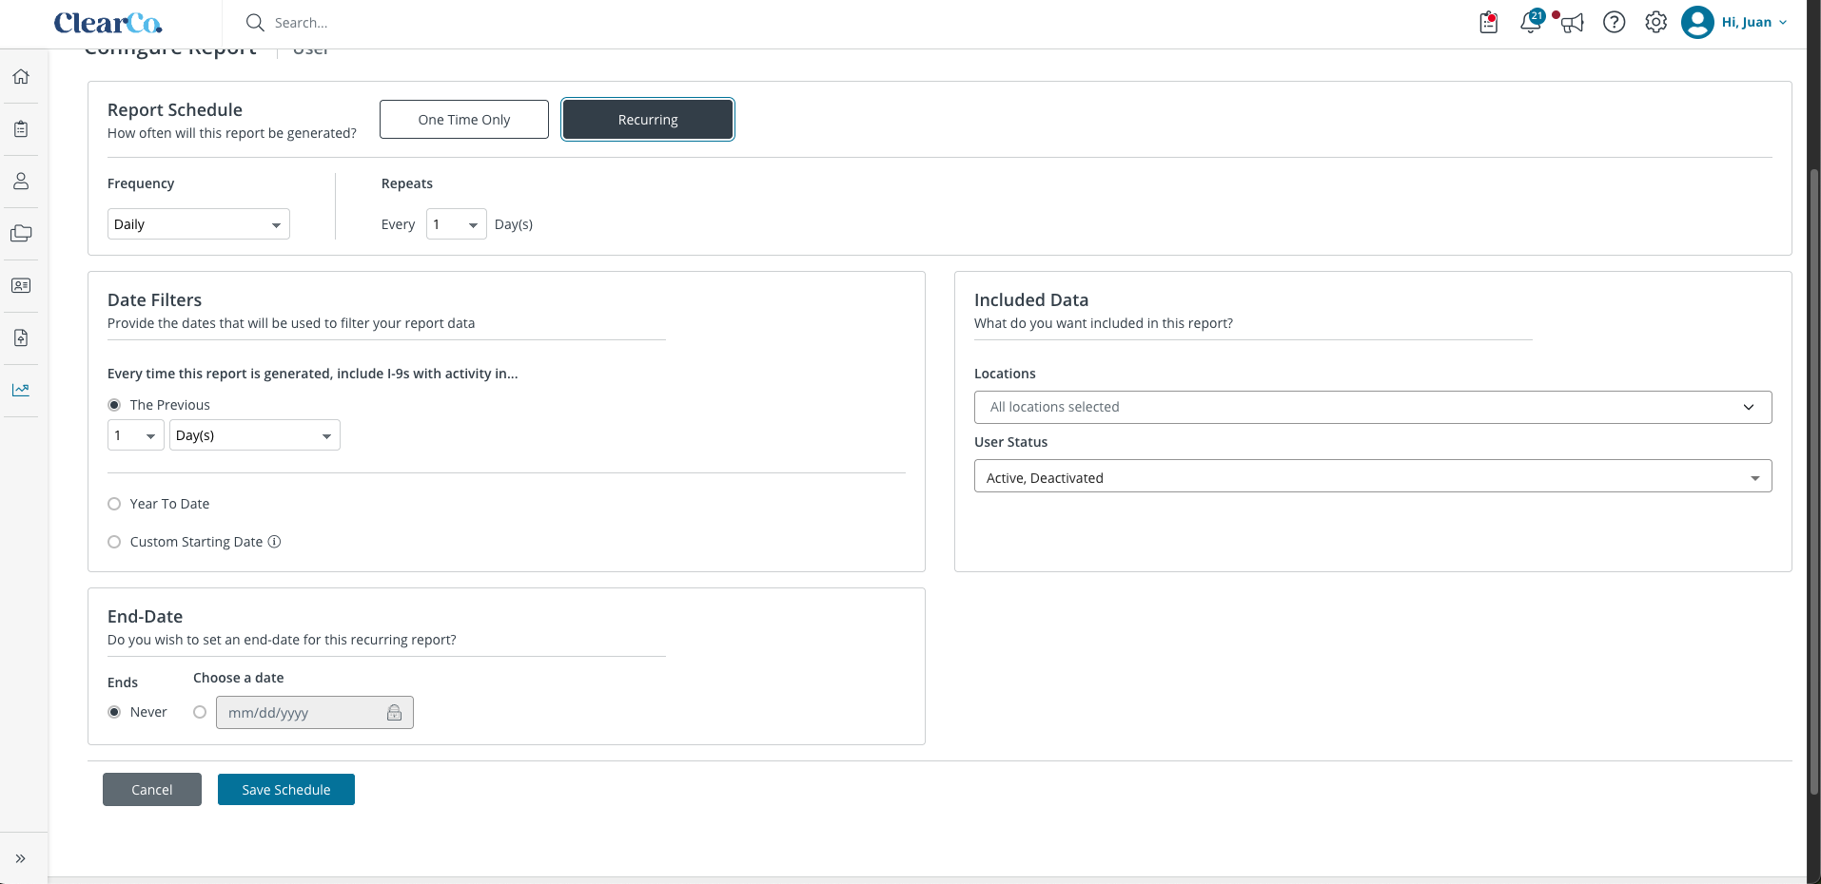Open the help question mark icon
The image size is (1821, 884).
[x=1615, y=22]
